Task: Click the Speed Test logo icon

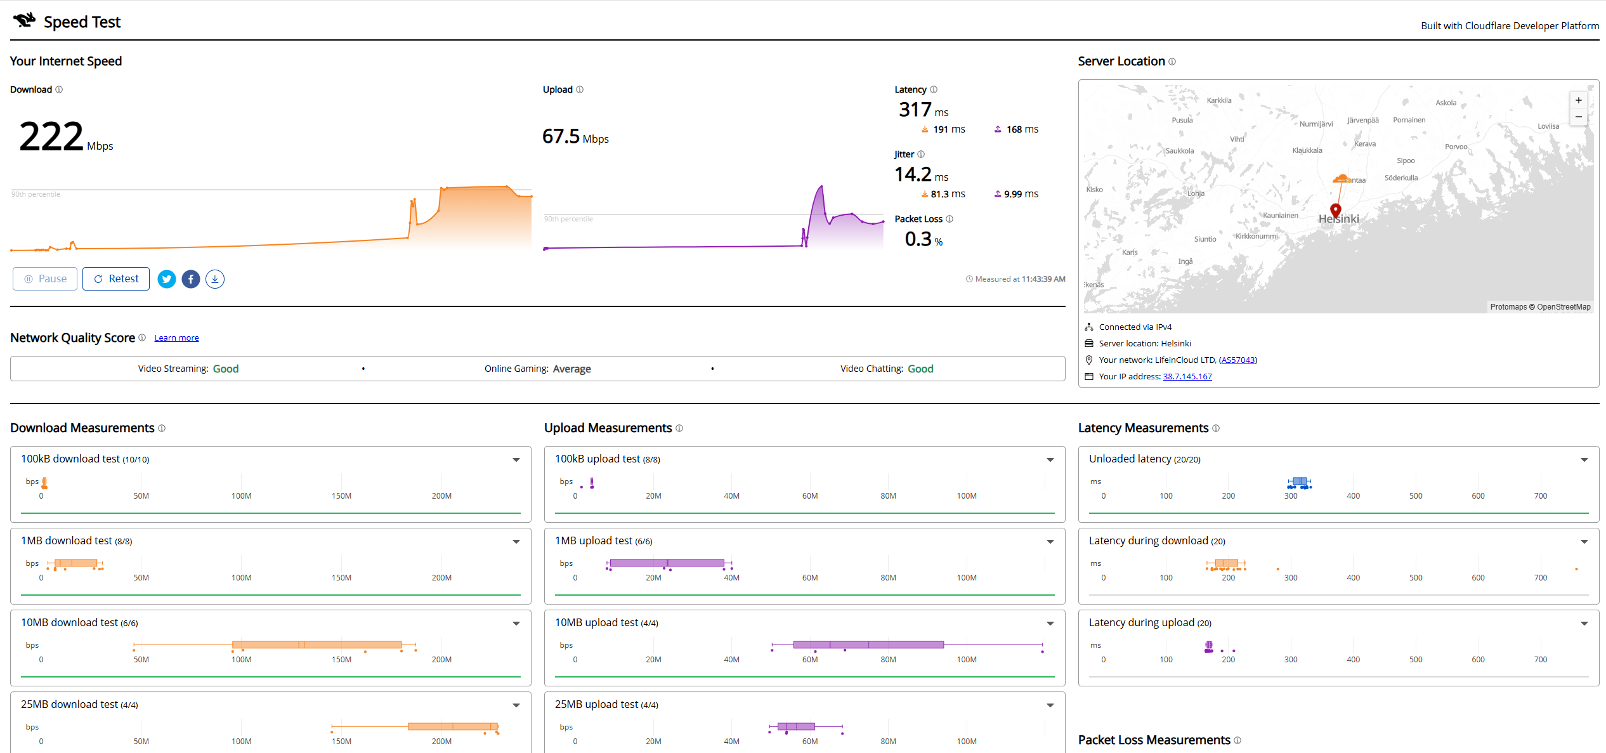Action: point(25,20)
